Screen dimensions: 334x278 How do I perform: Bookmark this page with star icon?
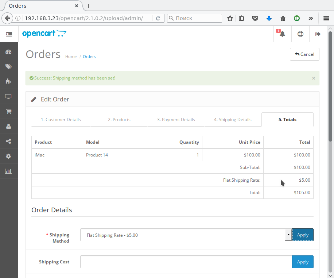pyautogui.click(x=230, y=18)
